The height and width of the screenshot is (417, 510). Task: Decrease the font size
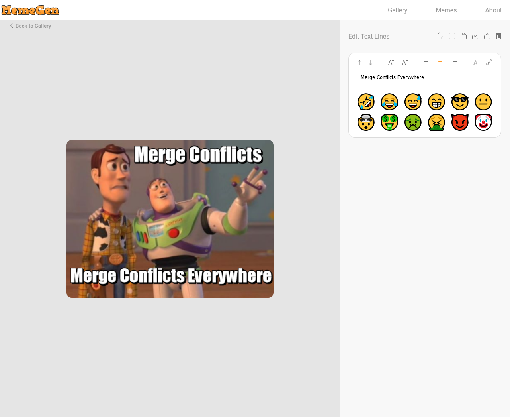404,62
